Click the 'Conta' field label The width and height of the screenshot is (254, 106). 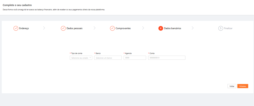coord(152,53)
